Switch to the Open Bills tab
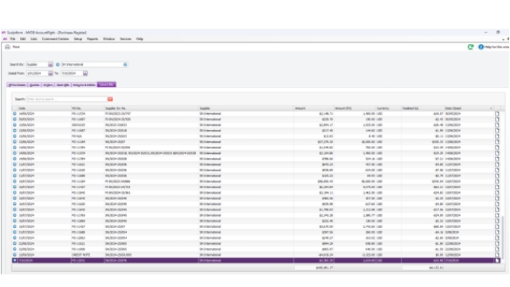This screenshot has width=510, height=287. click(x=63, y=85)
